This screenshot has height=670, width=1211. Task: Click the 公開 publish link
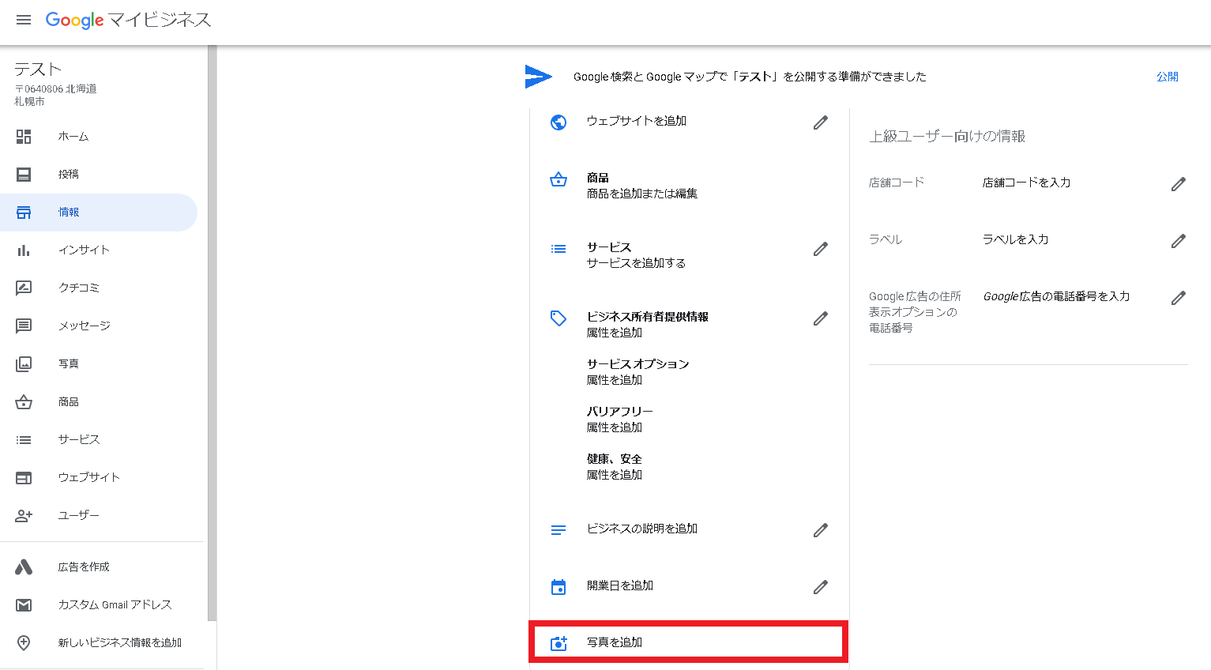click(x=1168, y=77)
